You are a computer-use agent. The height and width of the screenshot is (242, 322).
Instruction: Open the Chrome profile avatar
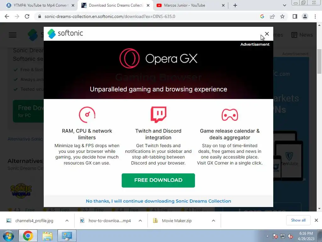click(305, 16)
